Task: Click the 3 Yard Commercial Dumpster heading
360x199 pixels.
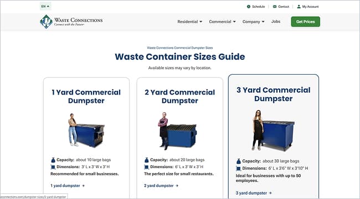Action: 274,94
